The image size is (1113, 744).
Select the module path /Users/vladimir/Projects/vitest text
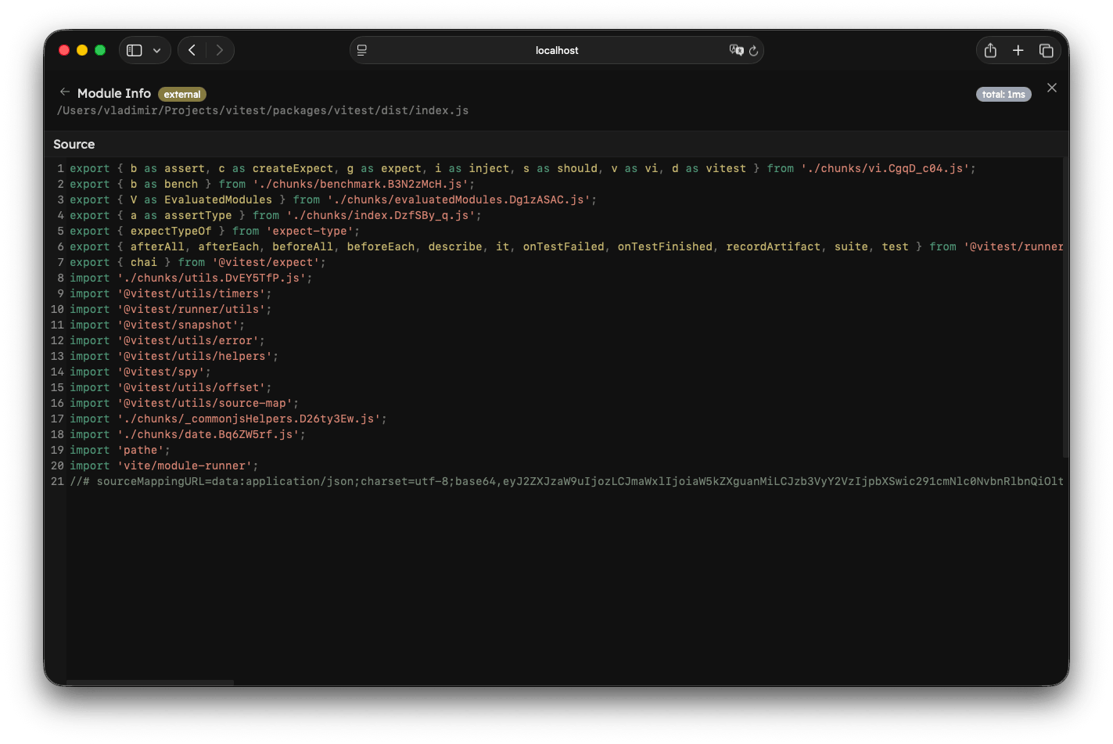156,110
